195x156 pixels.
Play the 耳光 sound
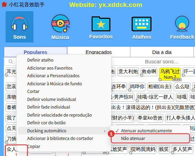(x=11, y=72)
